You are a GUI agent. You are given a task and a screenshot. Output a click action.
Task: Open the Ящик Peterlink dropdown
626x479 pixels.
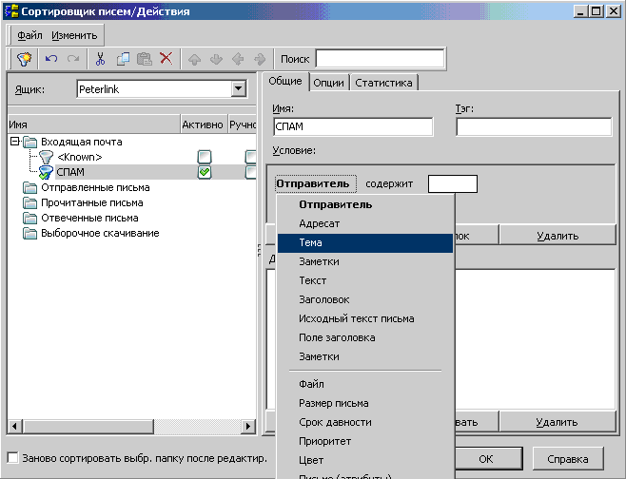click(239, 89)
